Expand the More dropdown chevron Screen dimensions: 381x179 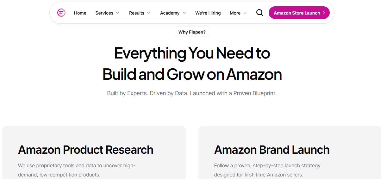[x=245, y=13]
